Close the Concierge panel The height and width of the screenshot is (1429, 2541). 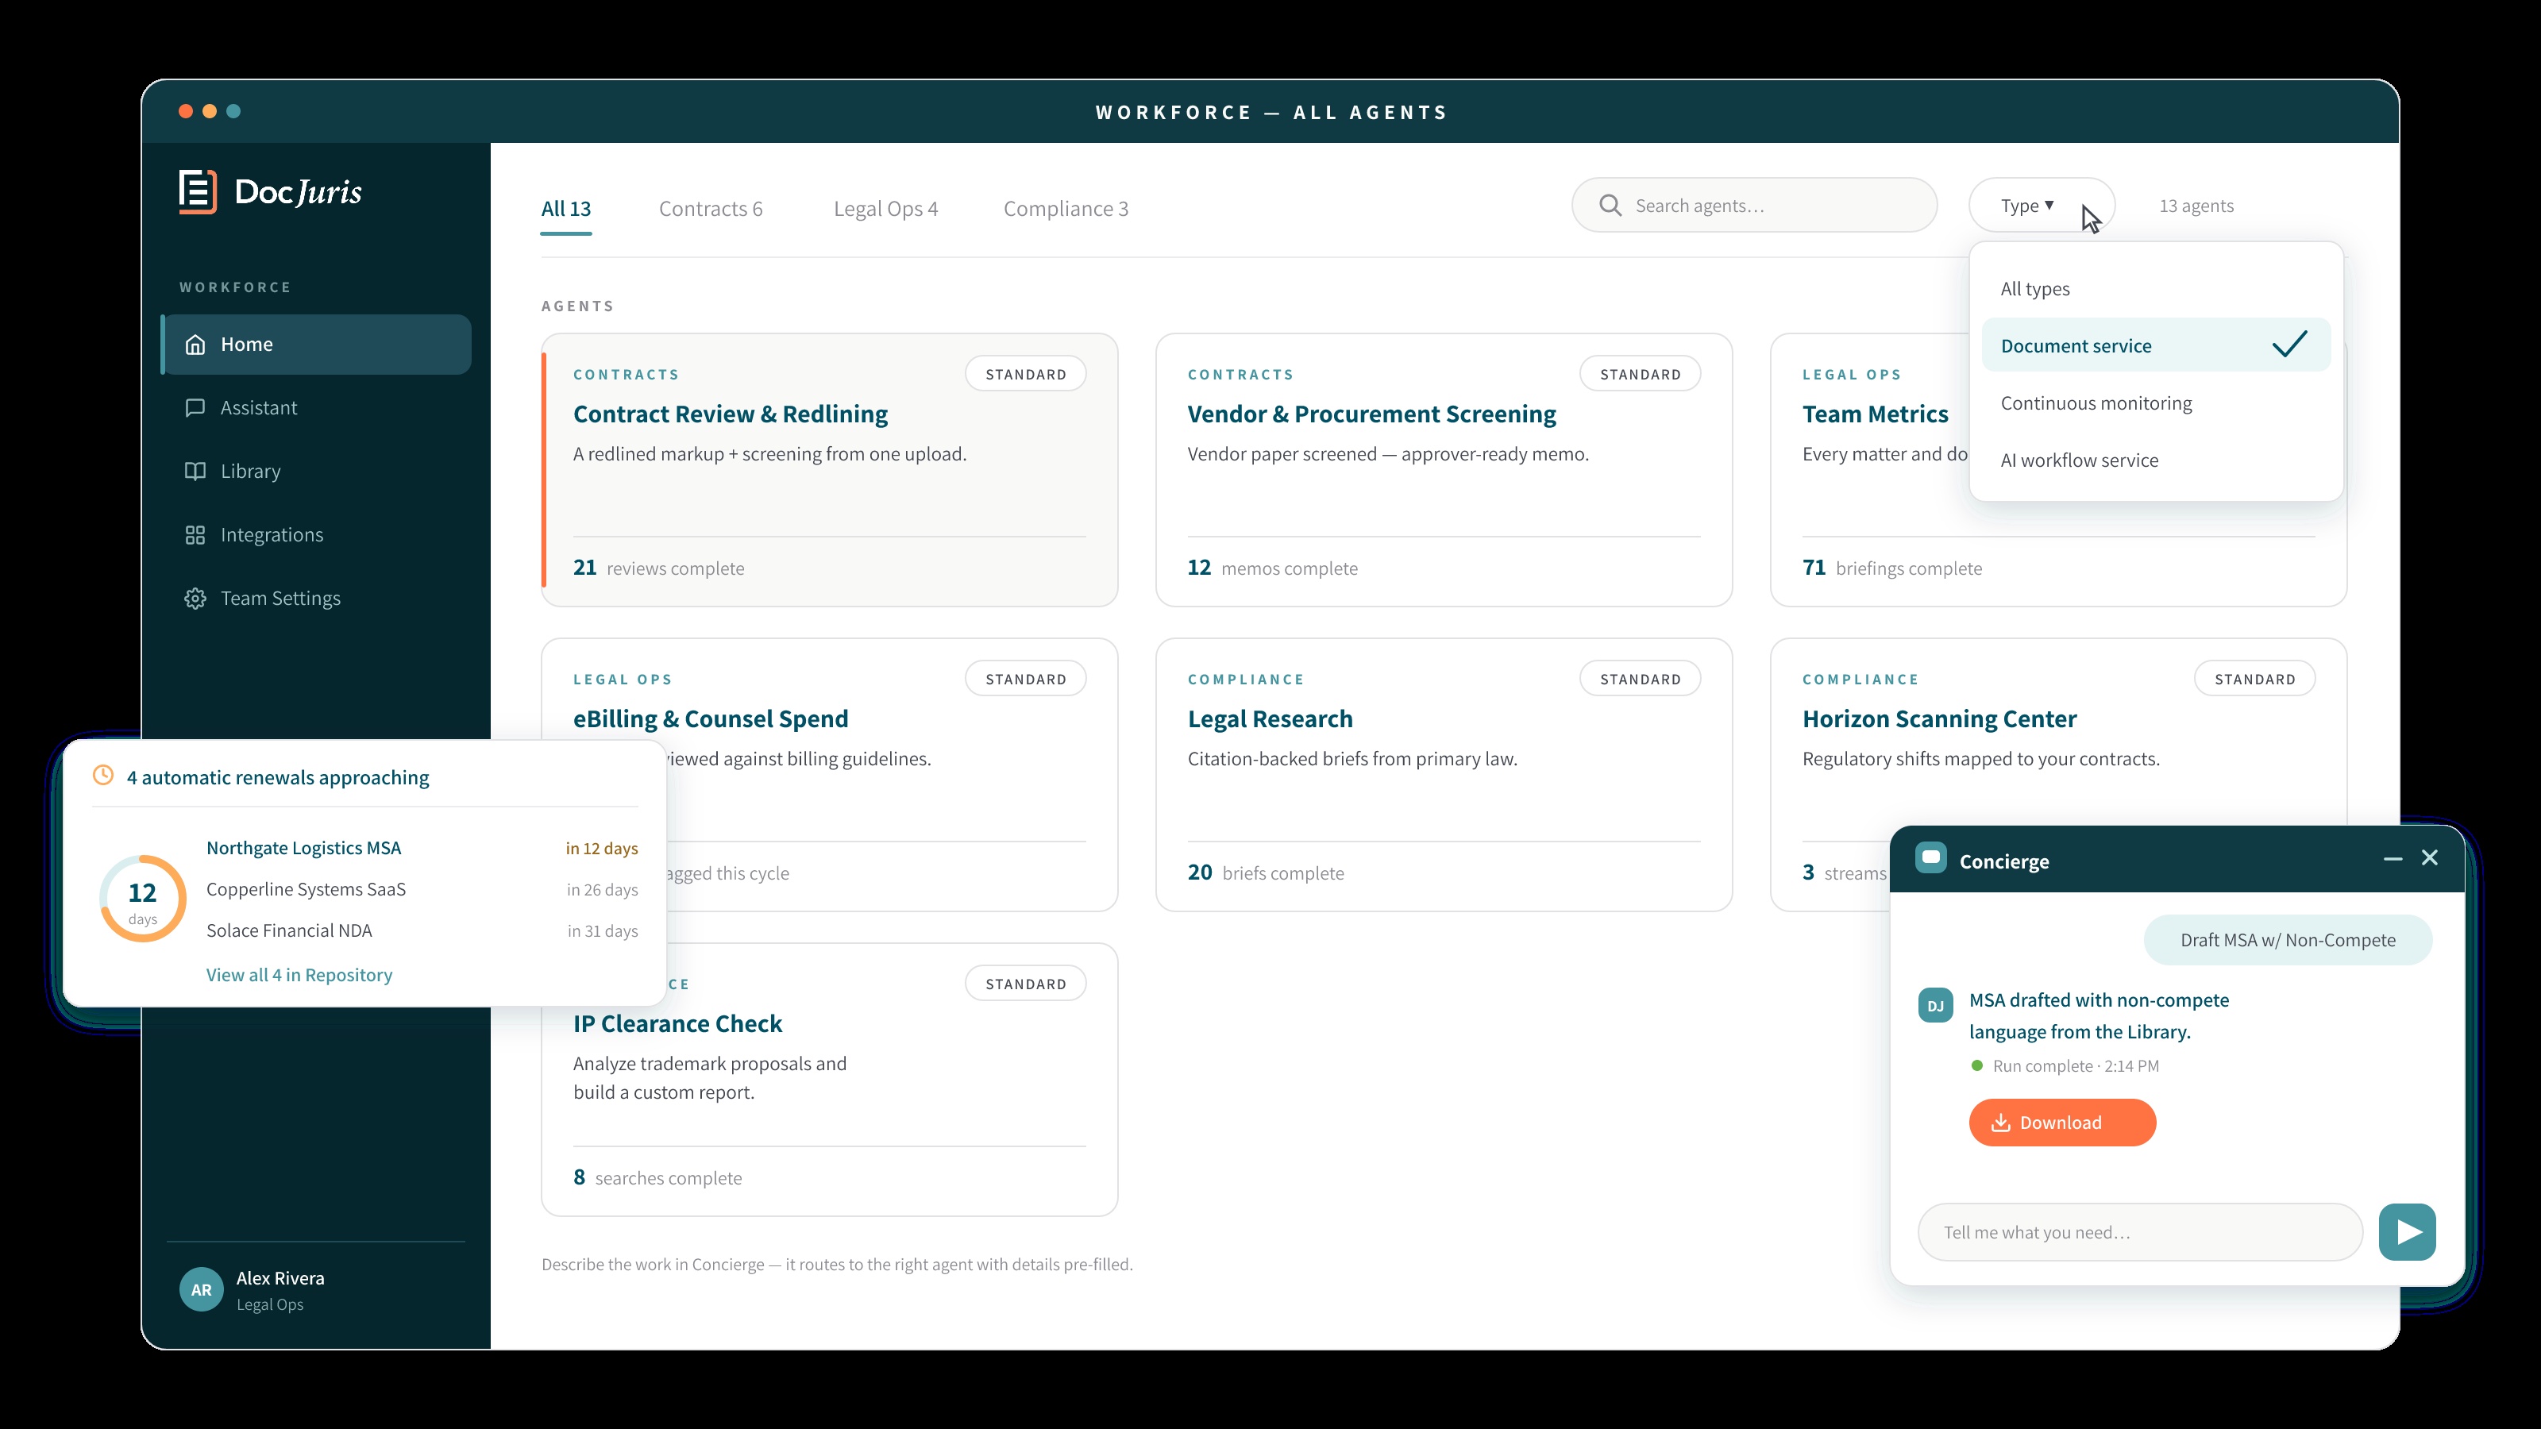[2430, 858]
